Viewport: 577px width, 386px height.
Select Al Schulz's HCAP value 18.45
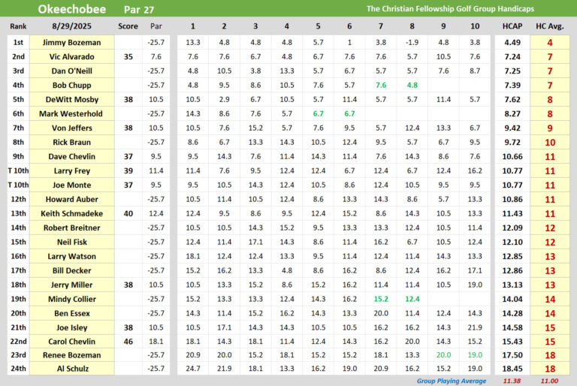(x=512, y=369)
